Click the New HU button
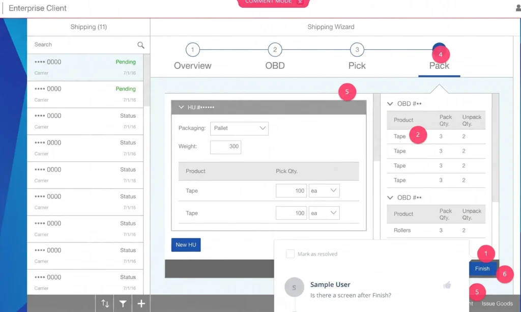This screenshot has width=521, height=312. [x=186, y=245]
